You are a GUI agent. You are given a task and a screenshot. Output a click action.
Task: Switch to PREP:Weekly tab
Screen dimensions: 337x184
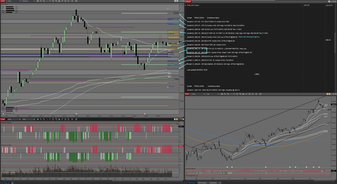202,183
